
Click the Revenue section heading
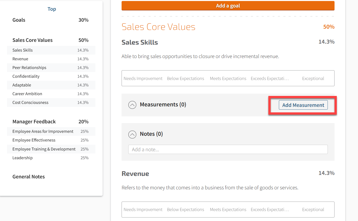coord(135,174)
